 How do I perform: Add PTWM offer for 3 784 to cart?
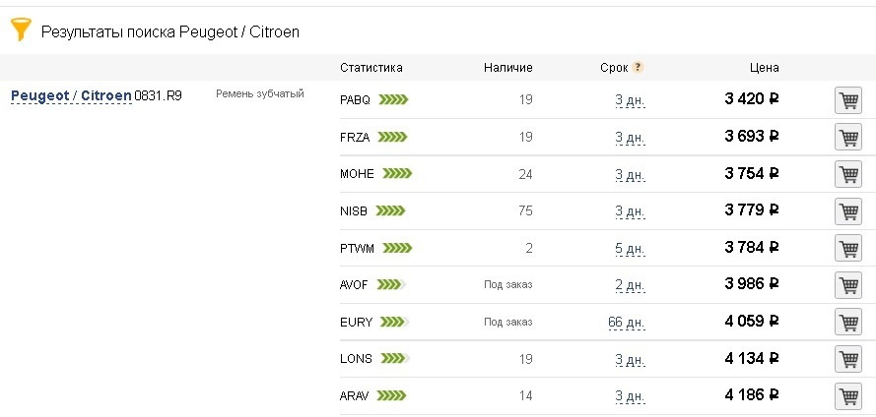[848, 248]
